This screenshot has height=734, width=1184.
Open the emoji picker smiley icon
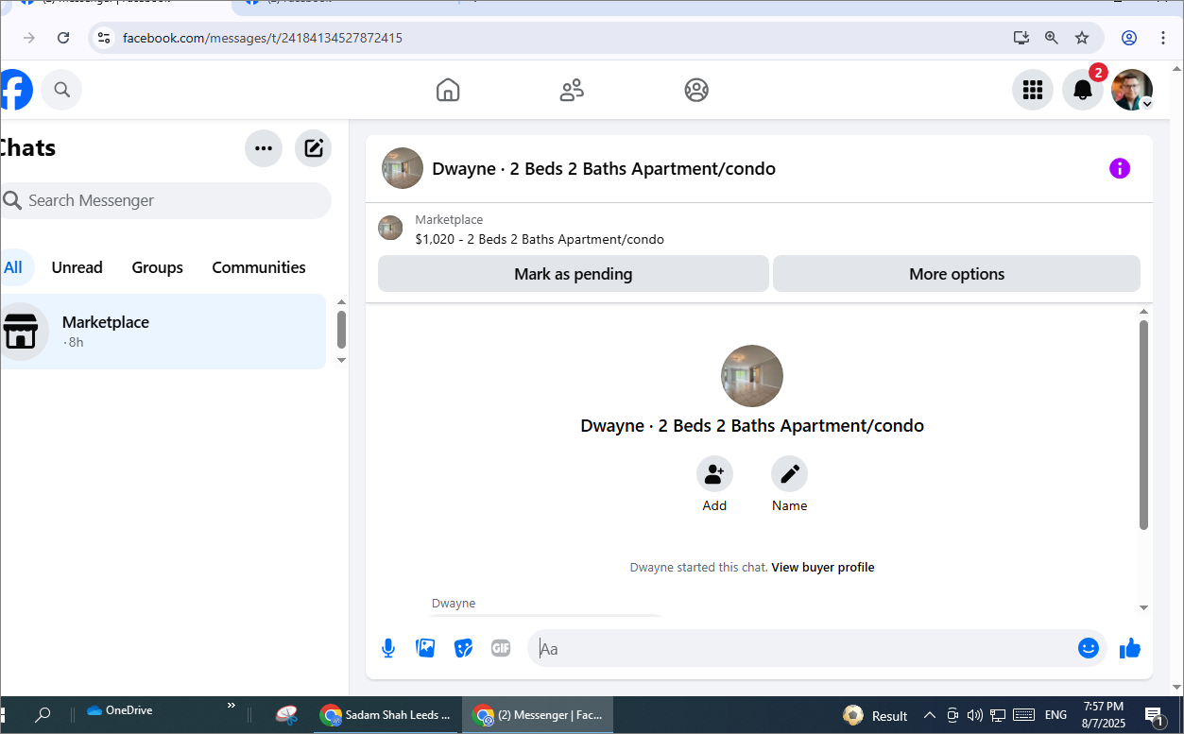tap(1089, 648)
